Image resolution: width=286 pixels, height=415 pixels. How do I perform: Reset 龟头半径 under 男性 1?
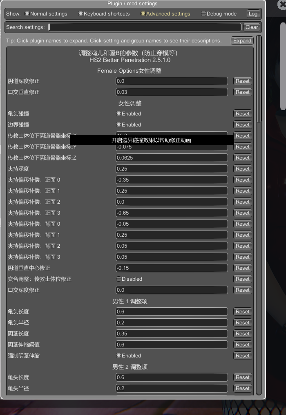click(243, 323)
